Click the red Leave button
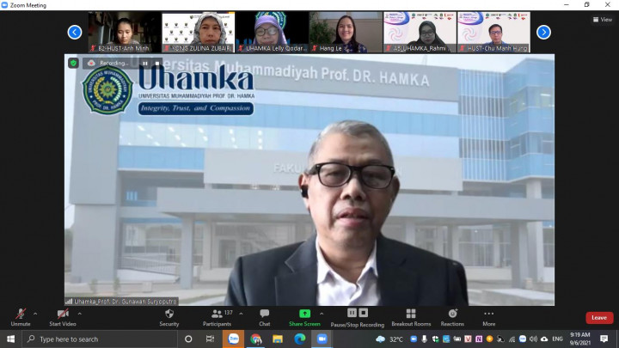Image resolution: width=619 pixels, height=348 pixels. tap(599, 318)
